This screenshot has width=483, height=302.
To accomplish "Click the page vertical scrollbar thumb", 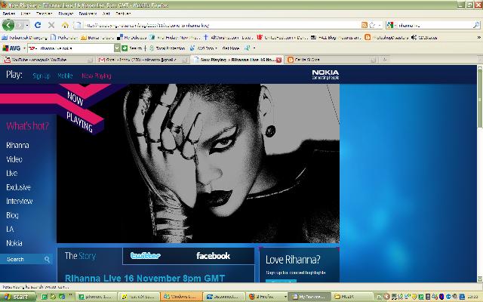I will tap(480, 99).
